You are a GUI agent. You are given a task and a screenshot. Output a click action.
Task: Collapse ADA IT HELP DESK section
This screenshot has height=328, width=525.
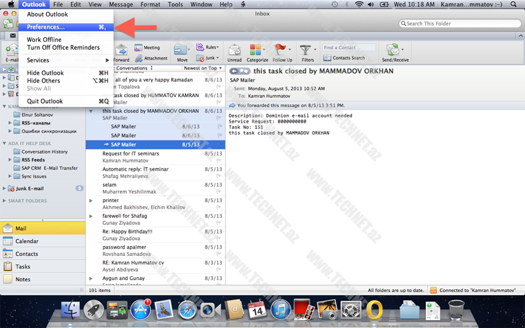click(5, 143)
